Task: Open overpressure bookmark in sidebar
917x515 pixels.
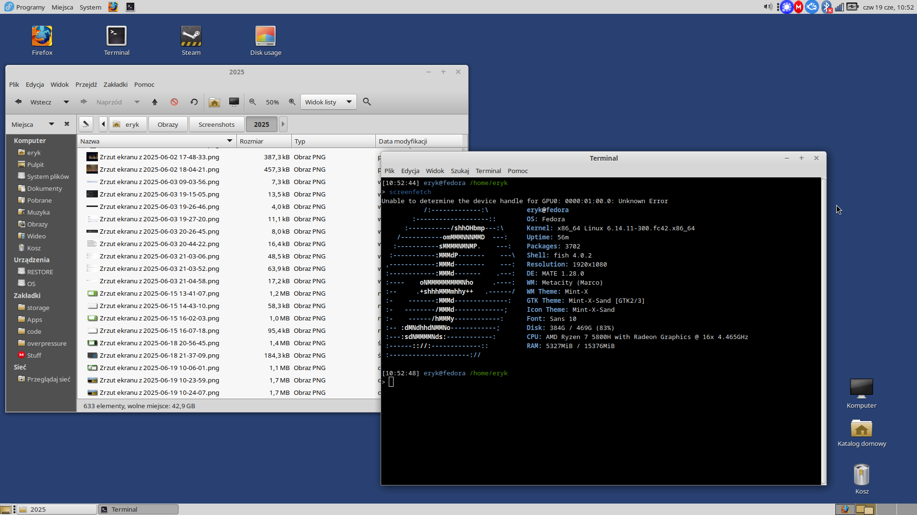Action: [x=47, y=343]
